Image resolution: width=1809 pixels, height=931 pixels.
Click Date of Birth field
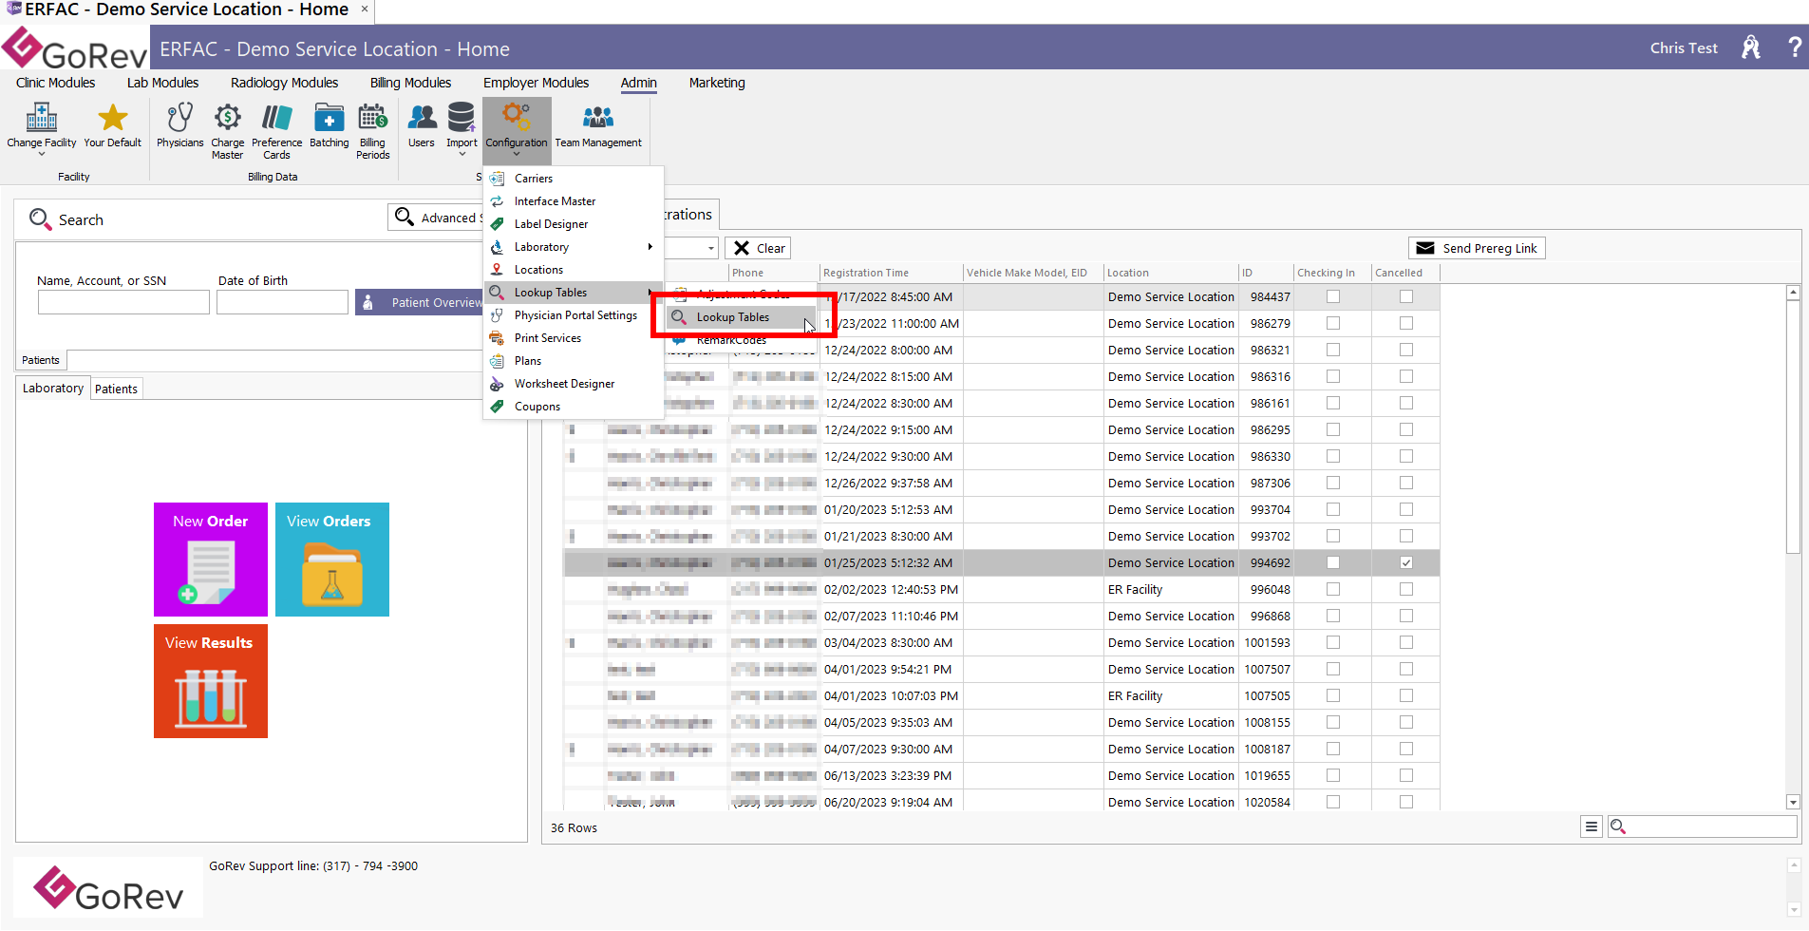point(282,303)
